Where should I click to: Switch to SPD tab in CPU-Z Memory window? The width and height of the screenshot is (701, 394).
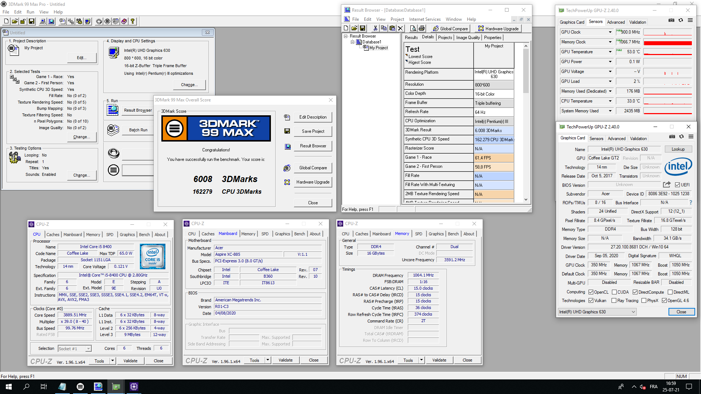click(418, 234)
